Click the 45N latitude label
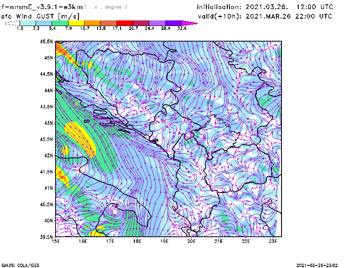This screenshot has width=347, height=268. click(49, 58)
